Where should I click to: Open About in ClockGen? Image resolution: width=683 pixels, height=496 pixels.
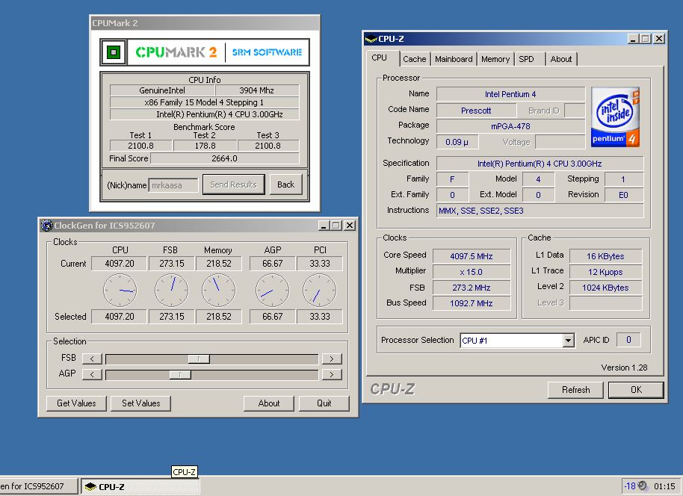click(269, 403)
